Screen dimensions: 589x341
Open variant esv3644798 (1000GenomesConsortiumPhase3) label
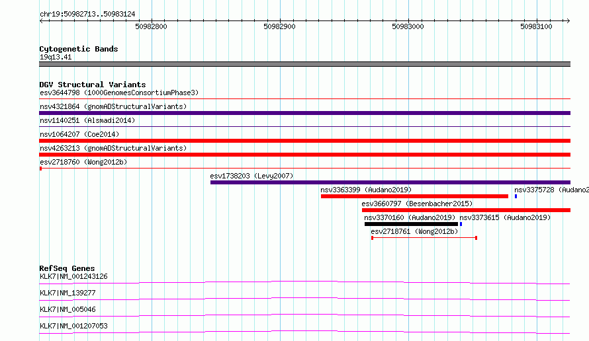pyautogui.click(x=119, y=93)
